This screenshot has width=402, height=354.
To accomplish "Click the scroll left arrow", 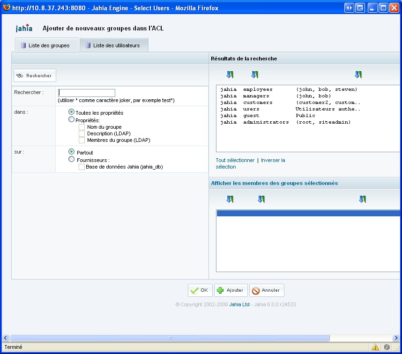I will tap(6, 338).
